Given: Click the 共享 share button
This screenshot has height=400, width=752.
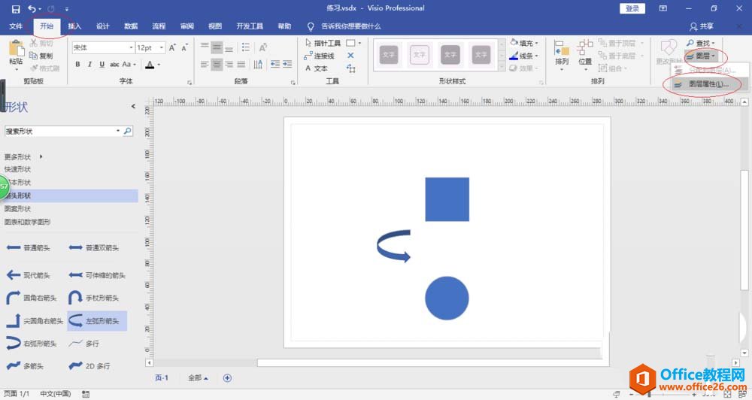Looking at the screenshot, I should 701,26.
